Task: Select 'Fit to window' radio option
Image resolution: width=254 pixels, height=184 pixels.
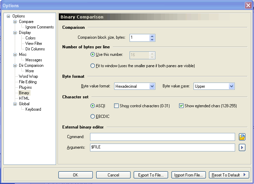Action: [92, 66]
